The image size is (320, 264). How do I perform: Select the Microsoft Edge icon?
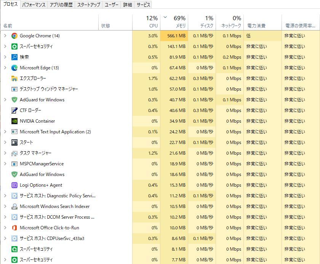tap(14, 68)
